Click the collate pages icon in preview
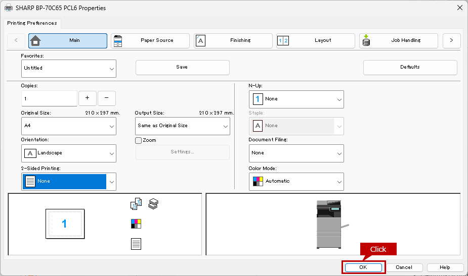 pos(136,204)
